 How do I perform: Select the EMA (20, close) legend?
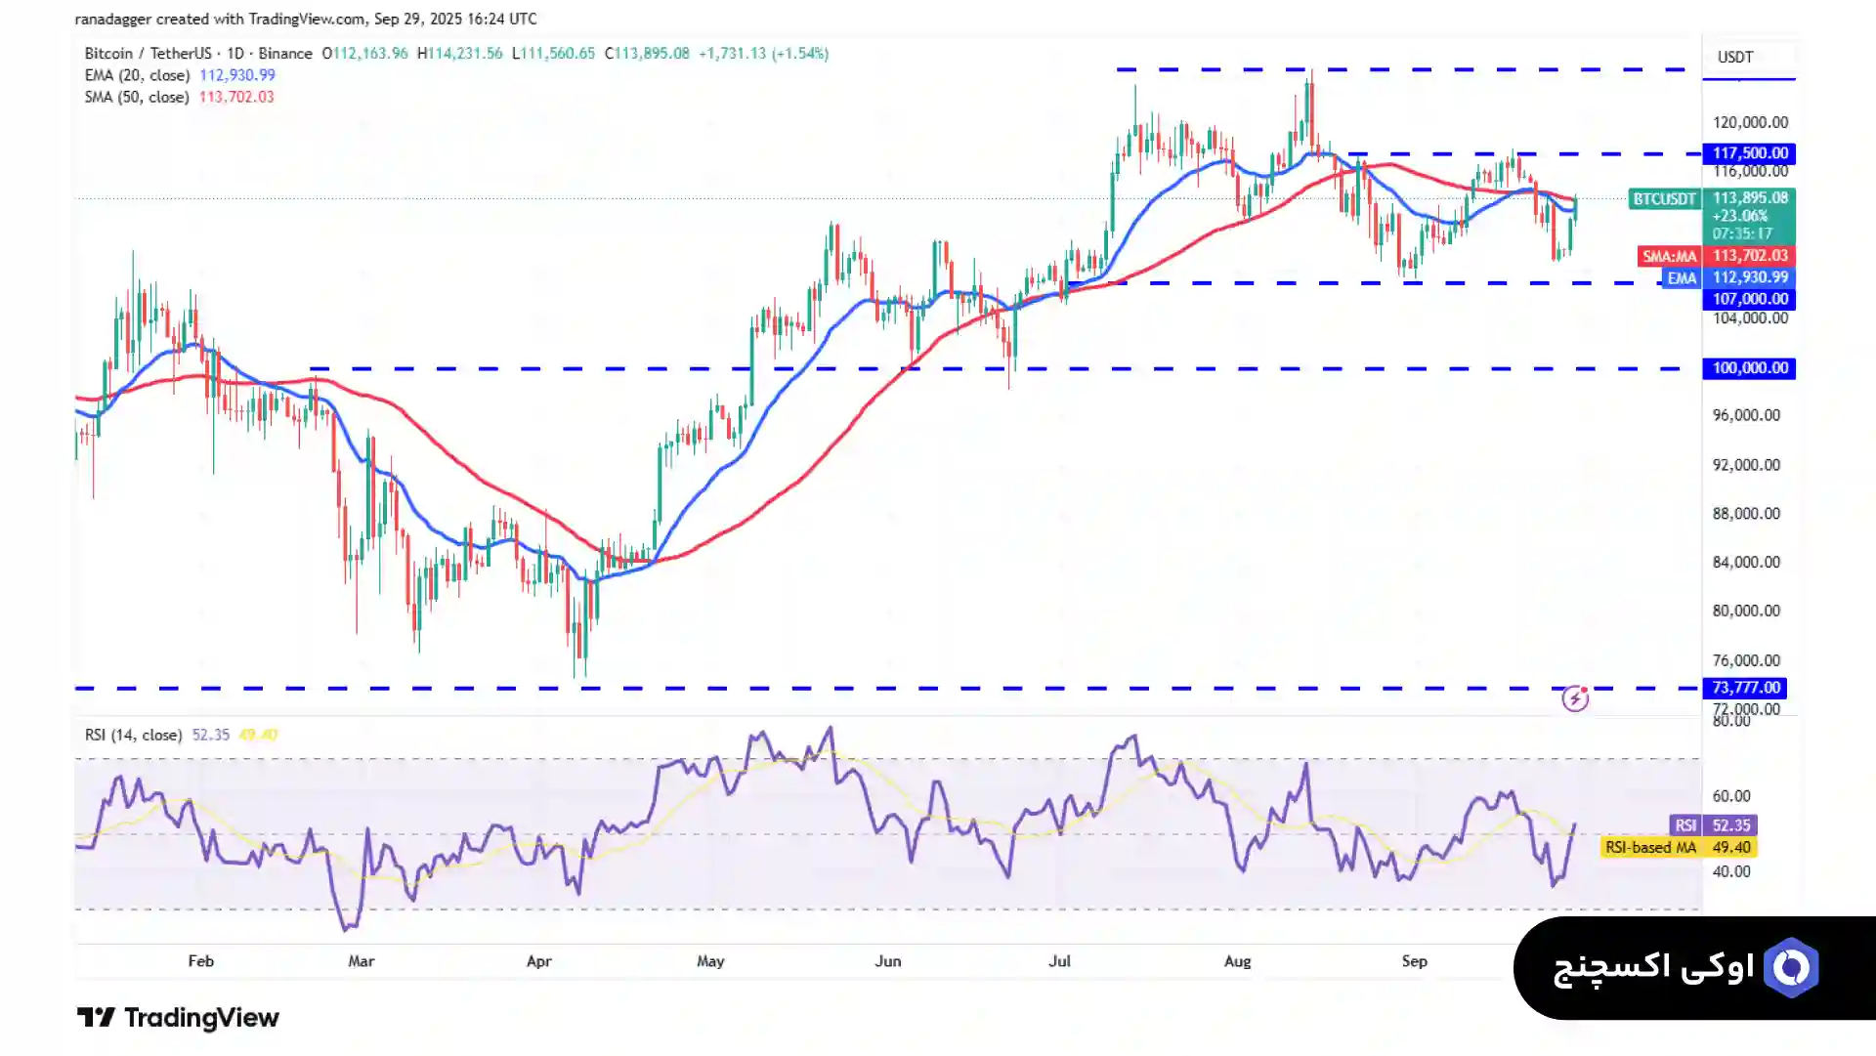137,75
